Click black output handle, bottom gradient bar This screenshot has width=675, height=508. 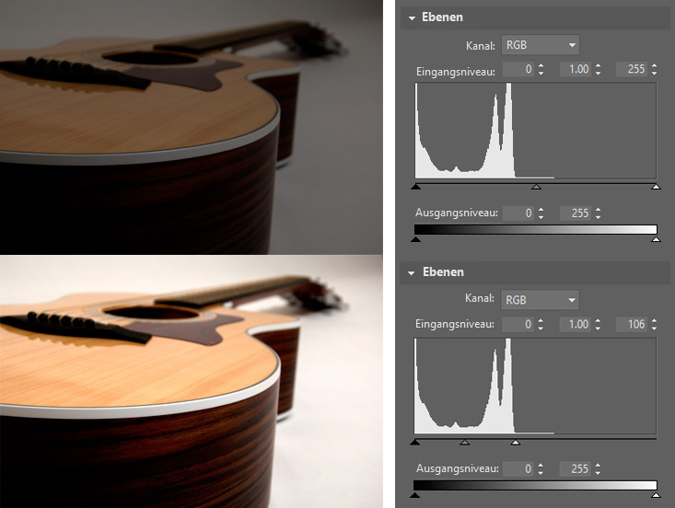click(x=415, y=495)
